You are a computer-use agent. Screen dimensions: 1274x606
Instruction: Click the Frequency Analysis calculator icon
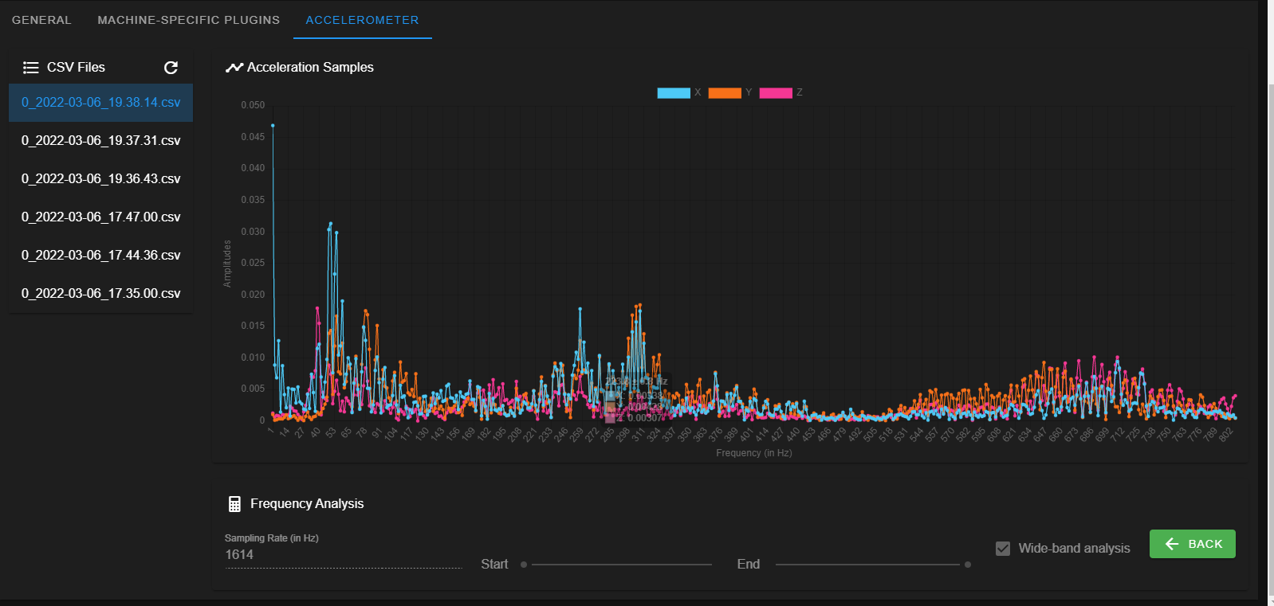pyautogui.click(x=234, y=504)
